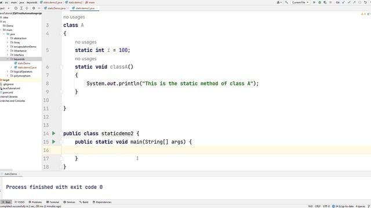Screen dimensions: 371x208
Task: Select the .gitignore file
Action: (x=8, y=84)
